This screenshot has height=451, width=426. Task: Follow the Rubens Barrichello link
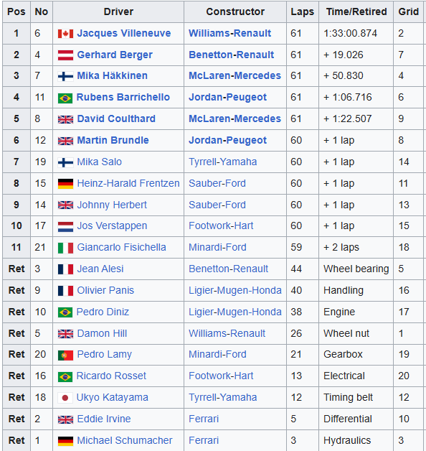click(x=123, y=97)
